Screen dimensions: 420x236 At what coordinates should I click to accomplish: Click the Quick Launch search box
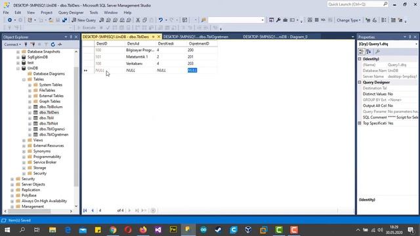point(358,5)
